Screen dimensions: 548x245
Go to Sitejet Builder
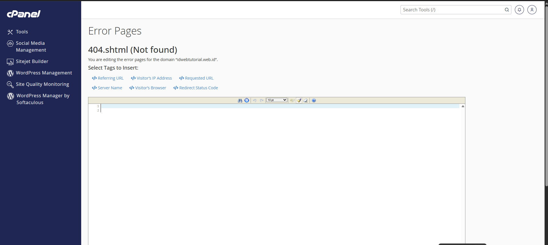pos(28,61)
